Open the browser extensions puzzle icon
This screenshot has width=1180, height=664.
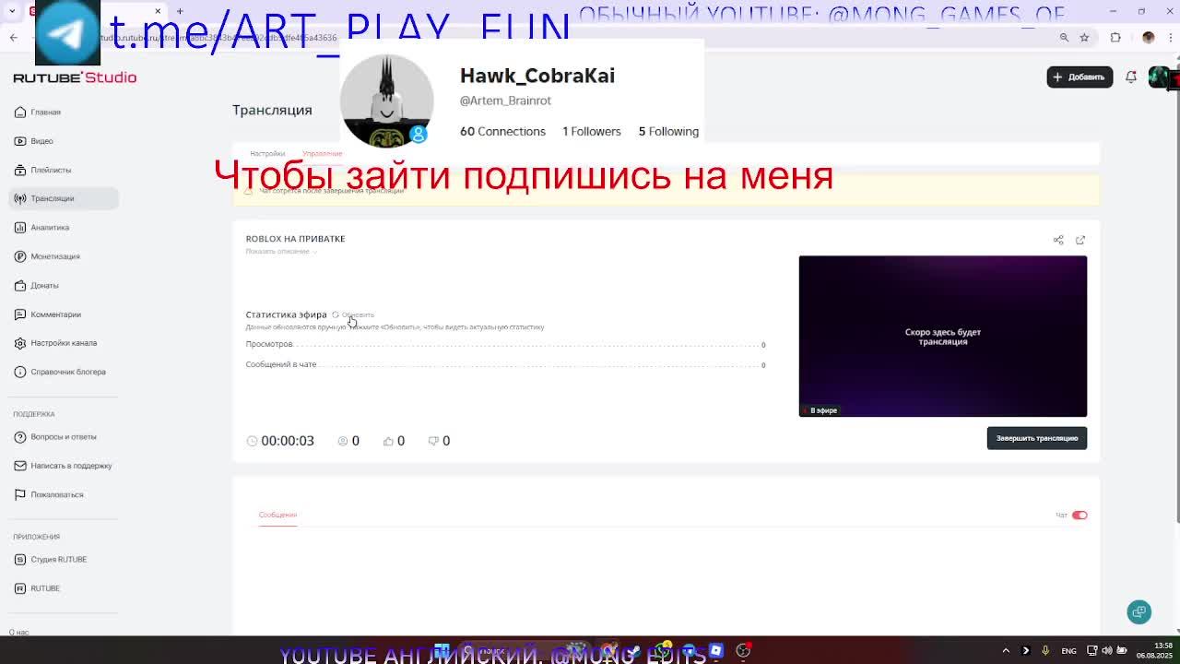click(x=1115, y=38)
